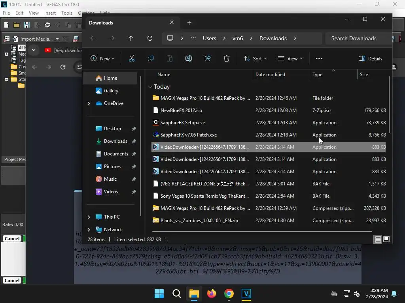
Task: Expand OneDrive in navigation pane
Action: click(89, 103)
